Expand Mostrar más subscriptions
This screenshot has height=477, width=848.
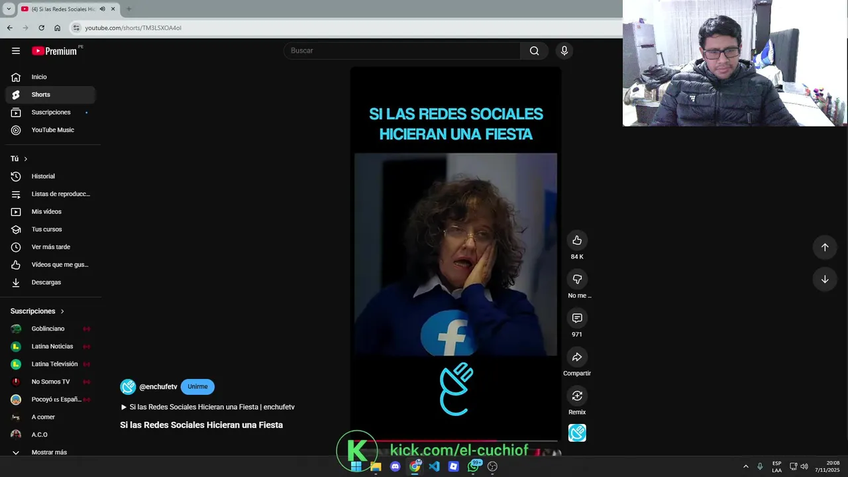point(50,452)
